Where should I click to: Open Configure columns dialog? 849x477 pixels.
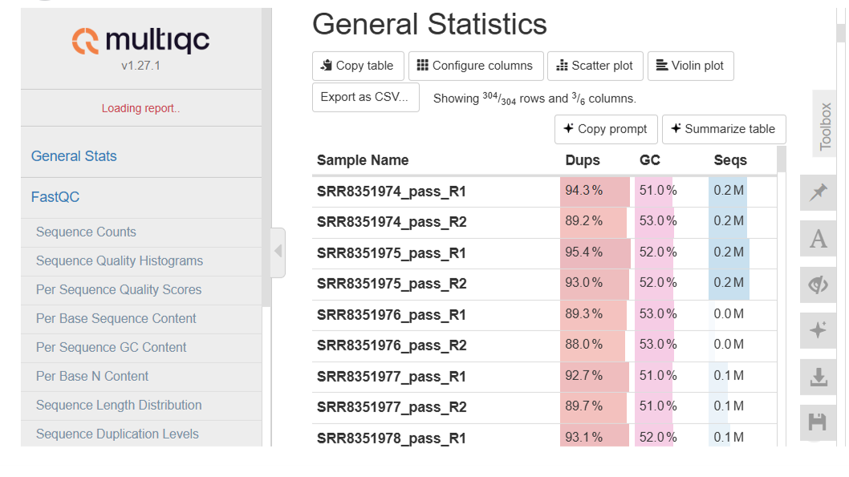click(476, 66)
